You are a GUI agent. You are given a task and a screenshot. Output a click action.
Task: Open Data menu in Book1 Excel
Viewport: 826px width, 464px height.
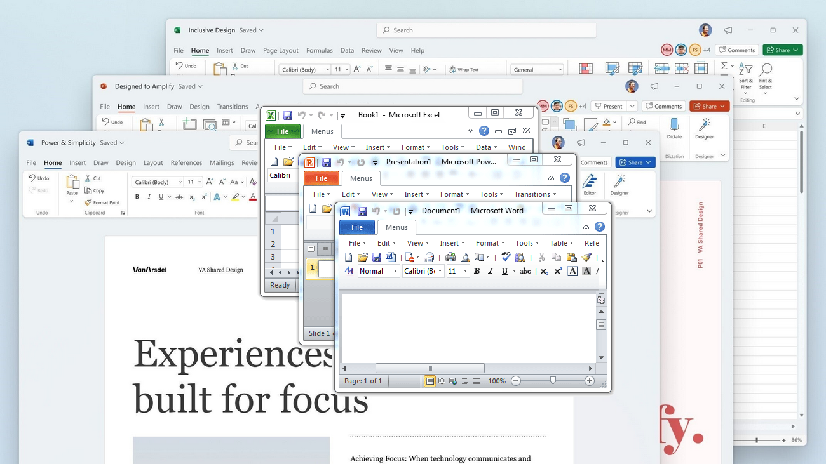pyautogui.click(x=486, y=147)
